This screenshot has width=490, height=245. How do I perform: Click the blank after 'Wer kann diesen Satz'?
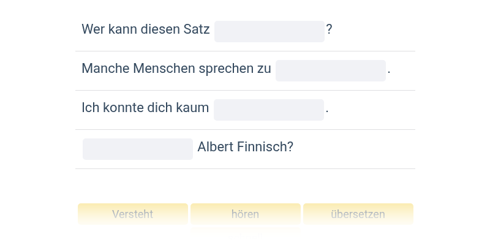point(269,31)
